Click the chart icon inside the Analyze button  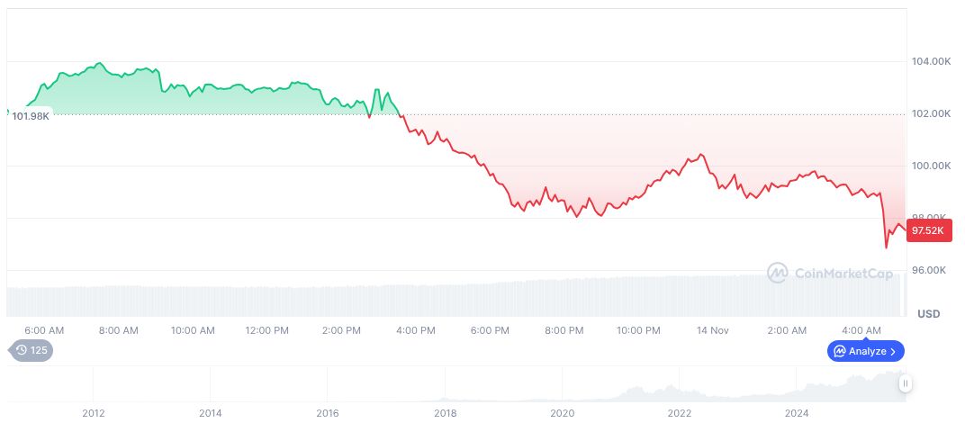(x=839, y=351)
